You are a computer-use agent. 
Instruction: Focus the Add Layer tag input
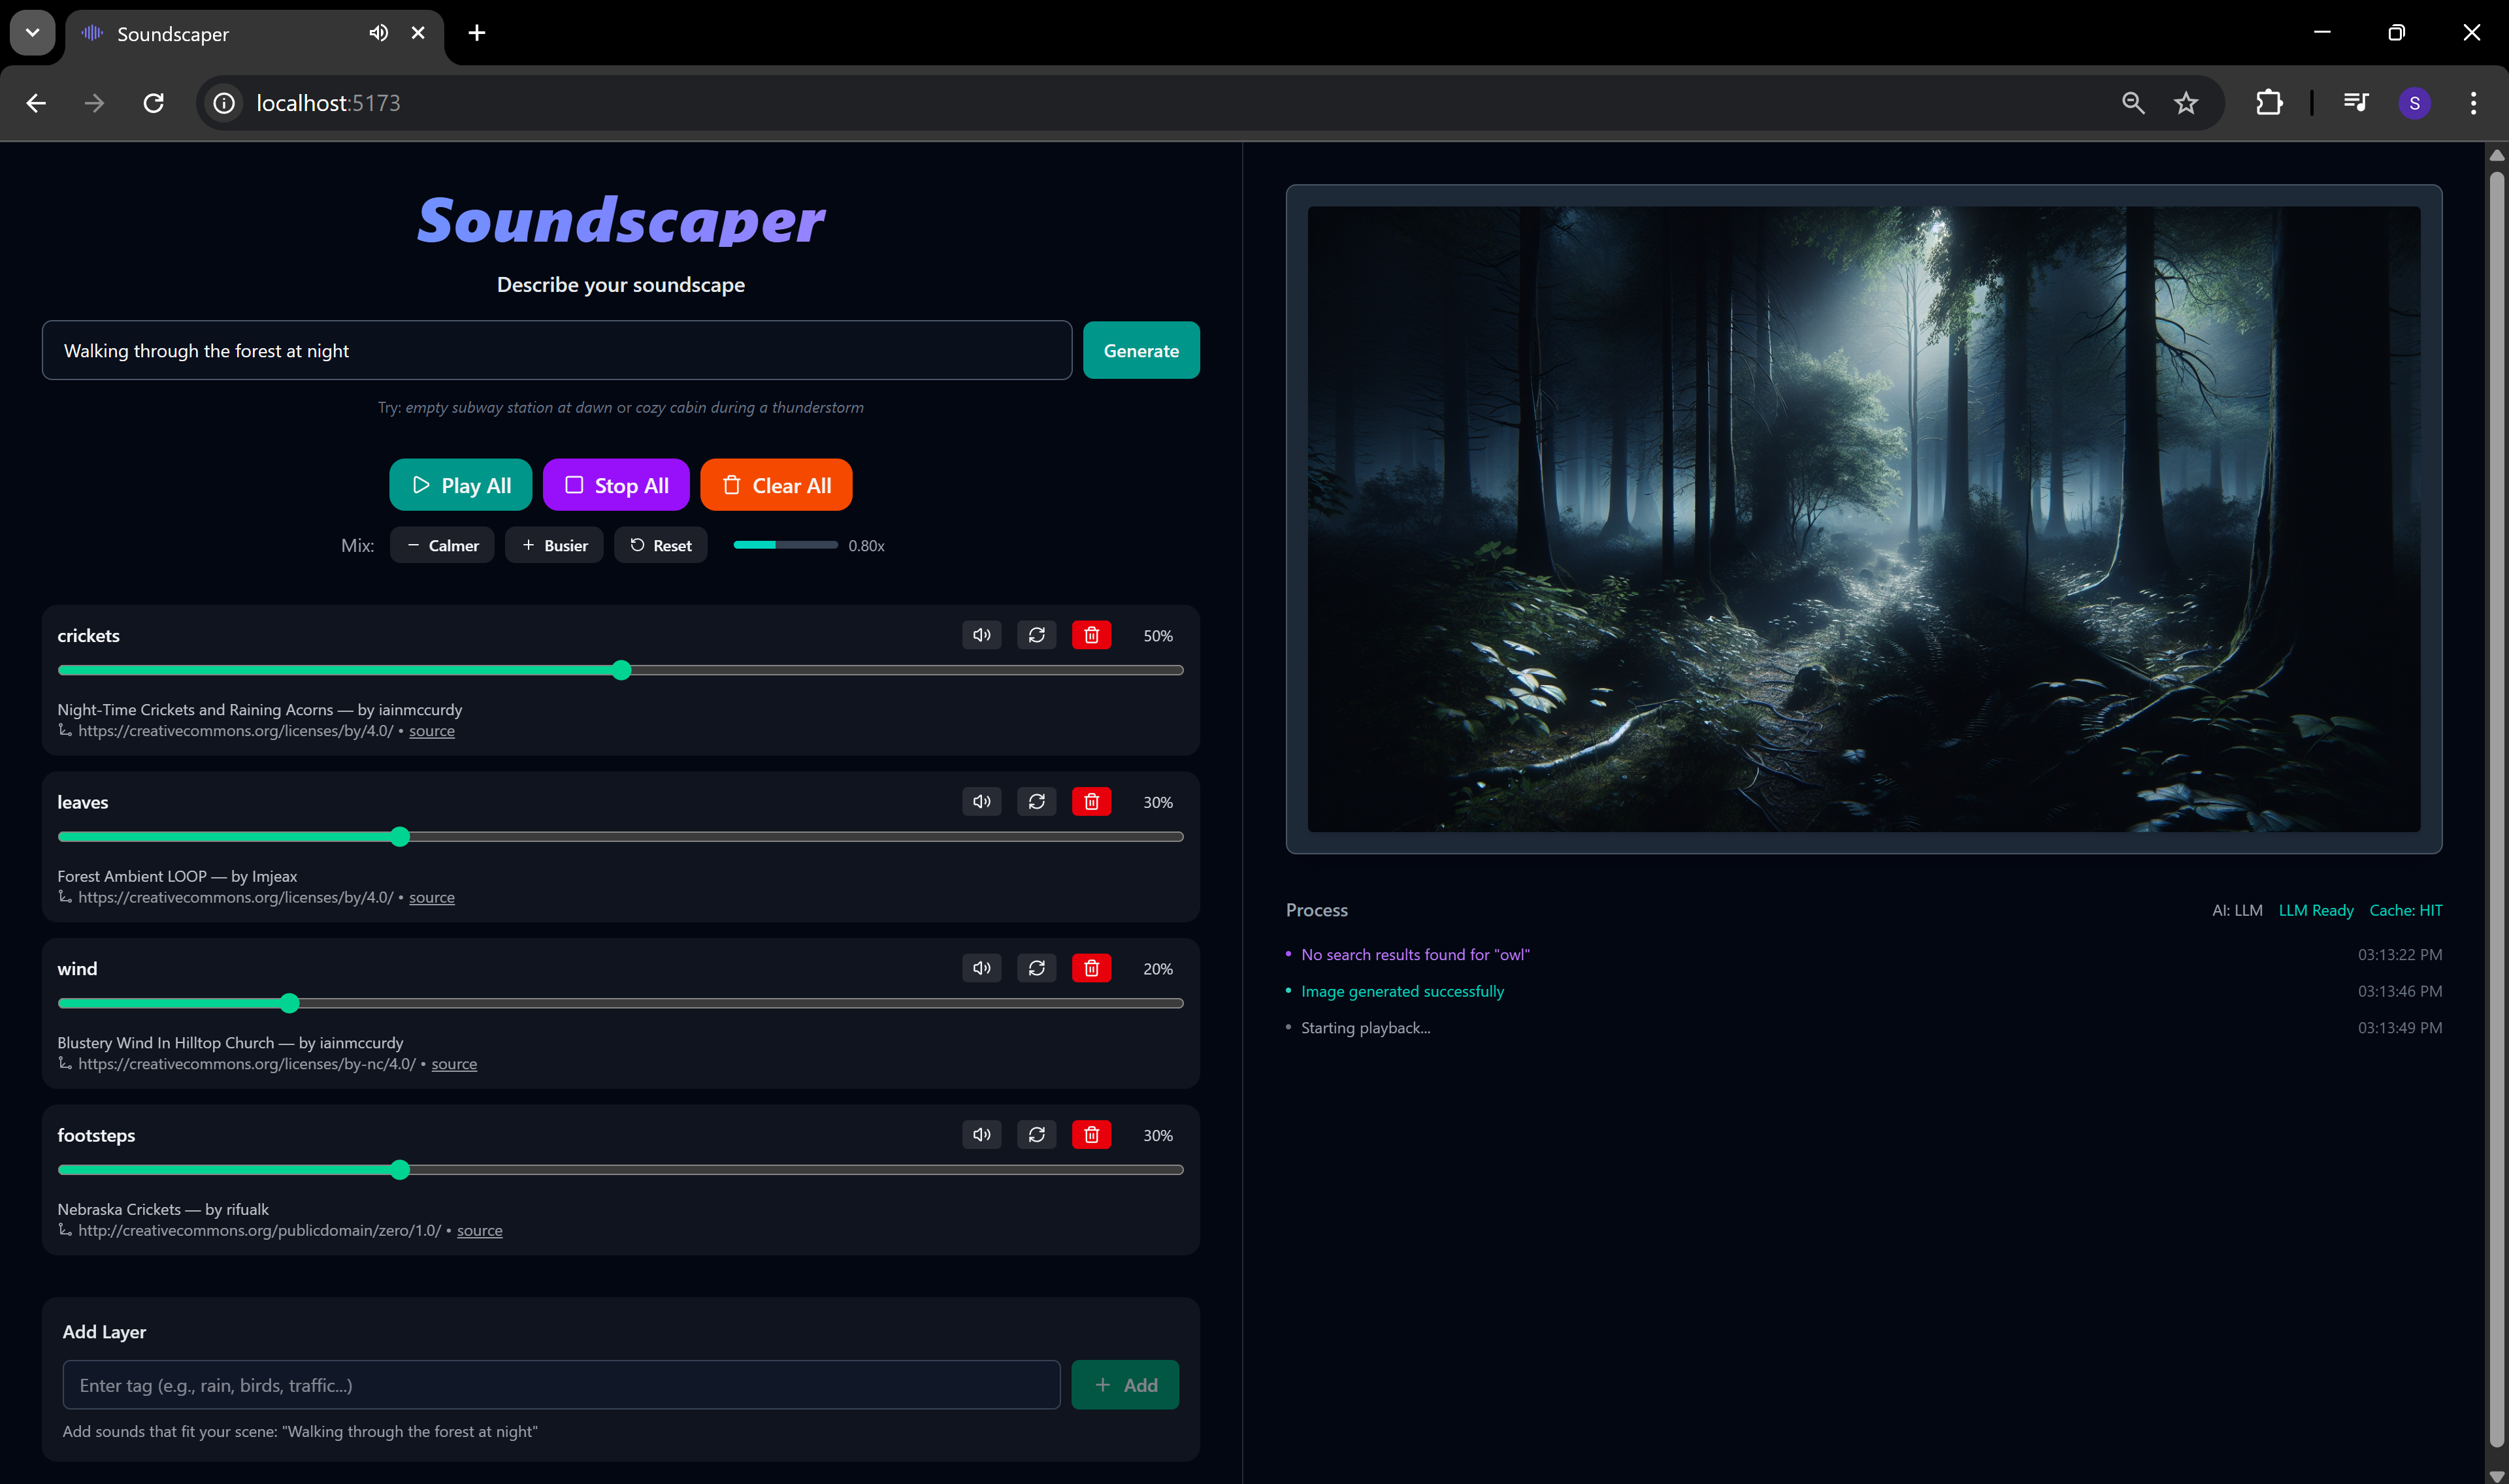pos(560,1385)
